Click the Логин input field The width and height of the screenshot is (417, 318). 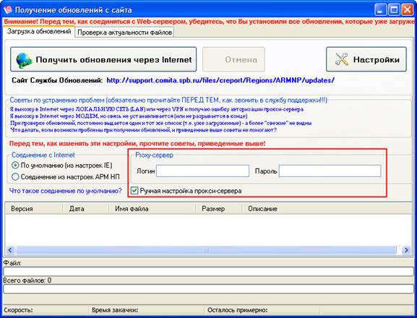pos(202,171)
